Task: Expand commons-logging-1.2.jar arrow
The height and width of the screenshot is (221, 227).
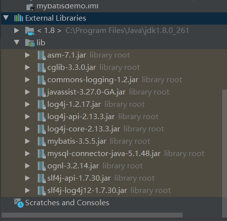Action: pyautogui.click(x=28, y=80)
